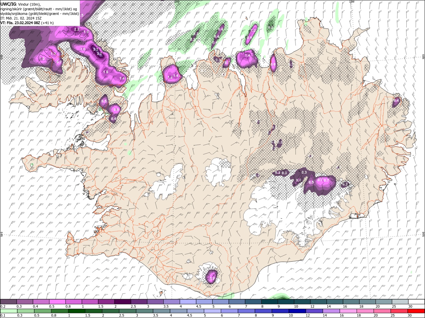Click the valid time 'VT: Fös. 23.02.2024 08Z'
This screenshot has height=318, width=425.
click(x=20, y=23)
